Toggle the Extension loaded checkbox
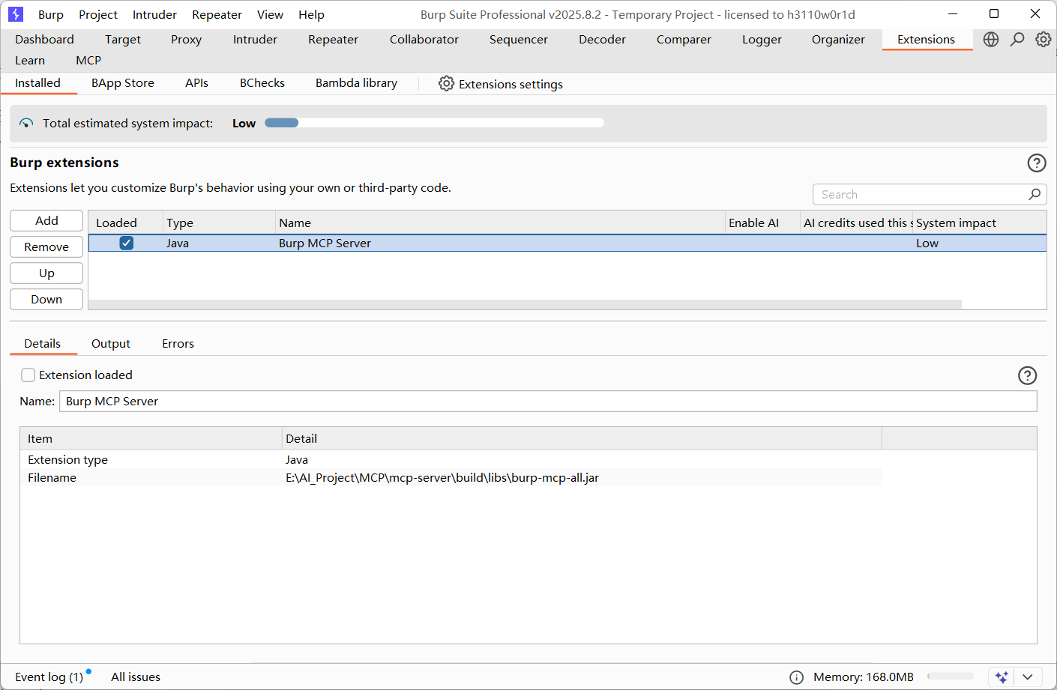Screen dimensions: 1057x690 [x=28, y=375]
